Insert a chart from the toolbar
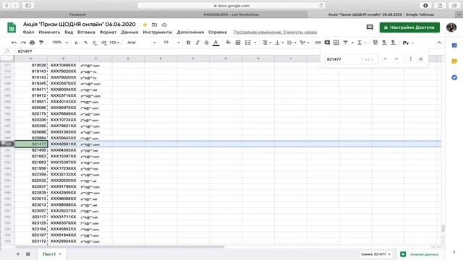 pos(336,43)
